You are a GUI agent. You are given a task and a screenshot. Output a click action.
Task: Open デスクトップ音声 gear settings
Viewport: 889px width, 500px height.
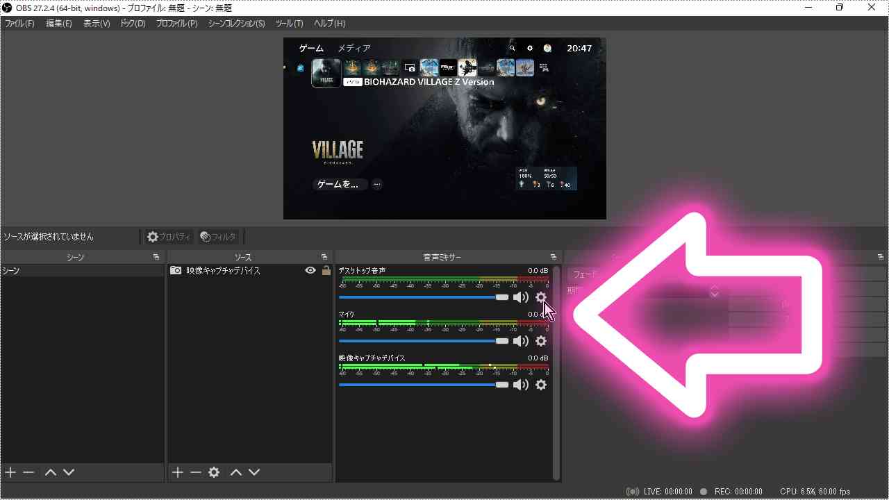(541, 297)
